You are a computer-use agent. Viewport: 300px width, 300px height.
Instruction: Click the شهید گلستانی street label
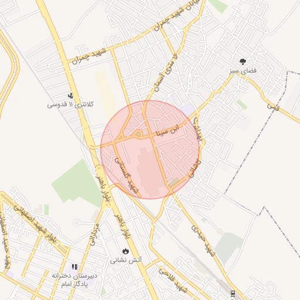[x=127, y=175]
